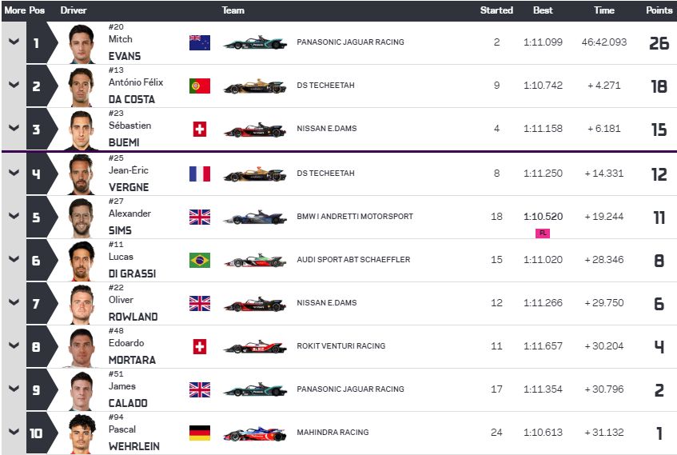Click the Venturi car image for Mortara

pos(255,346)
